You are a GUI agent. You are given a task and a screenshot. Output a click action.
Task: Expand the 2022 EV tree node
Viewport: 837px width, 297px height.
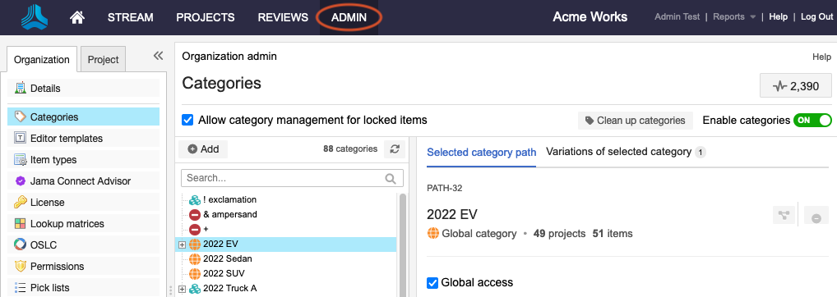(x=182, y=244)
